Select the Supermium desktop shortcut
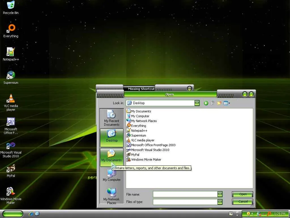 11,77
